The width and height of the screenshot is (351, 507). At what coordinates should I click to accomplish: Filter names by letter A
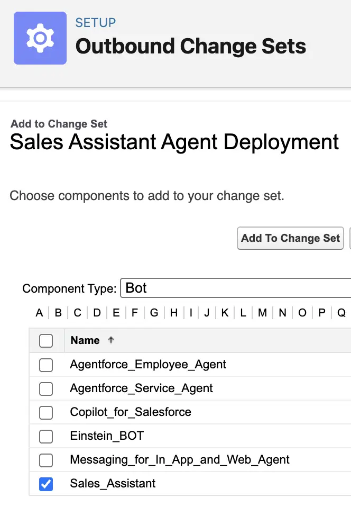coord(40,313)
